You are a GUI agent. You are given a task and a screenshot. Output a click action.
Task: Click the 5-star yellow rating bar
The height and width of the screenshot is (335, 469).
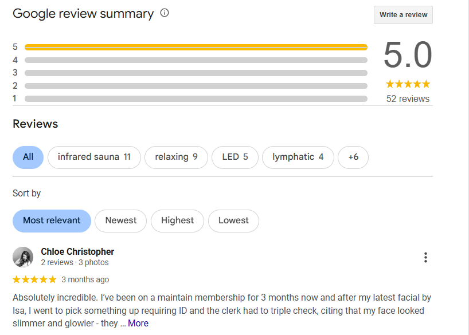(196, 47)
